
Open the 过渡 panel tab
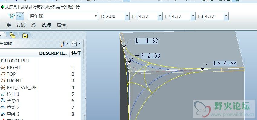pyautogui.click(x=21, y=25)
